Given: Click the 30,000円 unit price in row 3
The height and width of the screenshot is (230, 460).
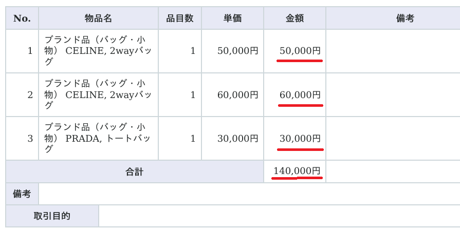Looking at the screenshot, I should (x=238, y=138).
